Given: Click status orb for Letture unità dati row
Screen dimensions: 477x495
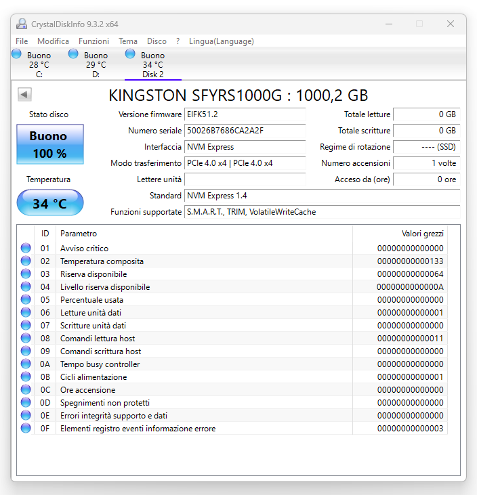Looking at the screenshot, I should tap(26, 313).
